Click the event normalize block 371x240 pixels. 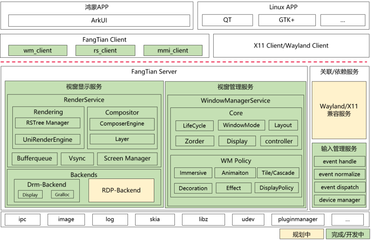coord(339,174)
